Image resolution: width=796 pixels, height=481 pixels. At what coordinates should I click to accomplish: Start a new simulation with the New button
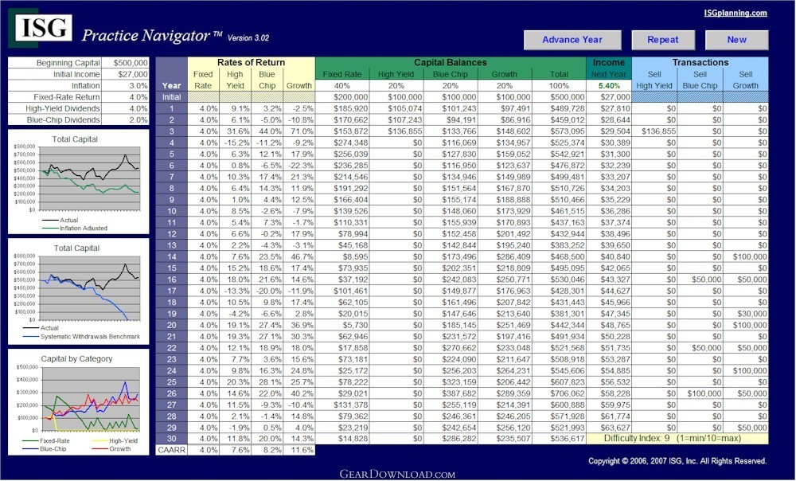(736, 40)
